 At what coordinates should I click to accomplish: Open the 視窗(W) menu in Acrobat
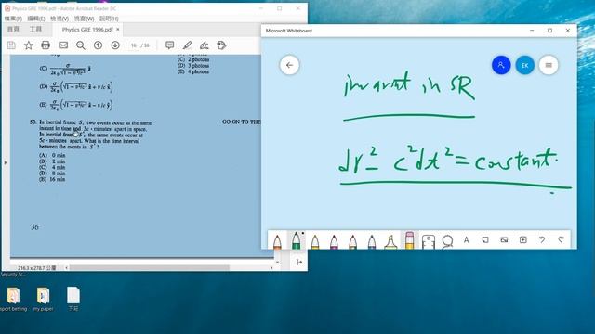(x=84, y=19)
